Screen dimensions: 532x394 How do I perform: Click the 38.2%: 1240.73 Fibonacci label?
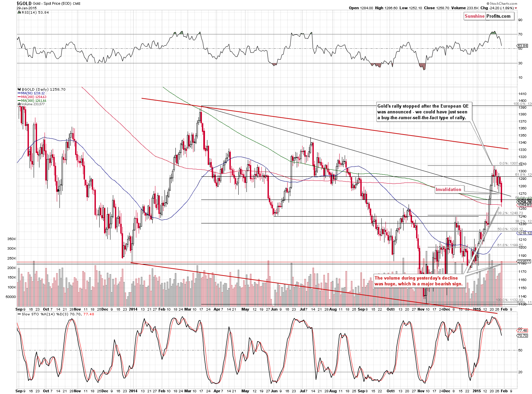tap(510, 213)
